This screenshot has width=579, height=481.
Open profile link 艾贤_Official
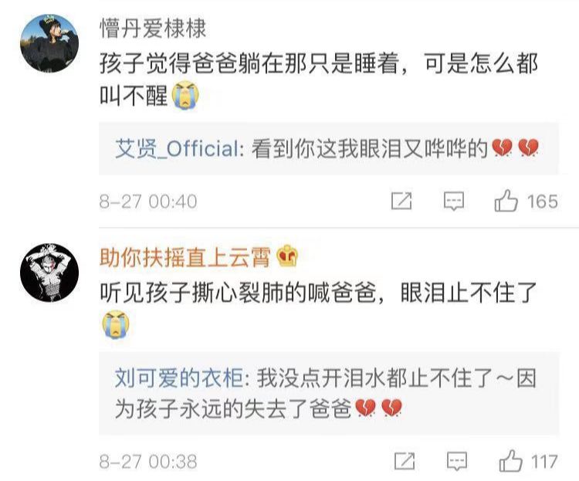click(178, 148)
